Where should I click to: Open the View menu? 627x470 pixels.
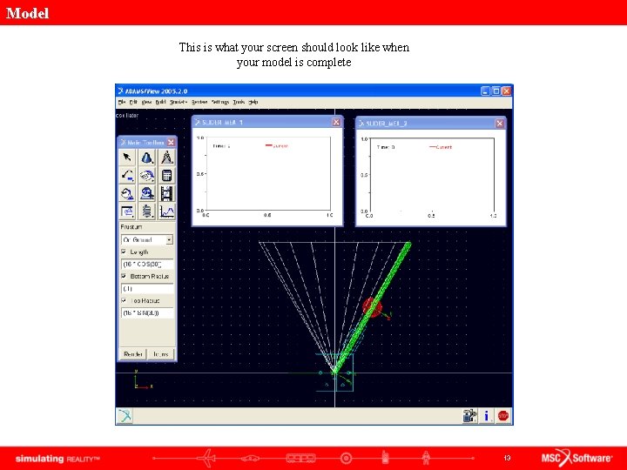(146, 103)
